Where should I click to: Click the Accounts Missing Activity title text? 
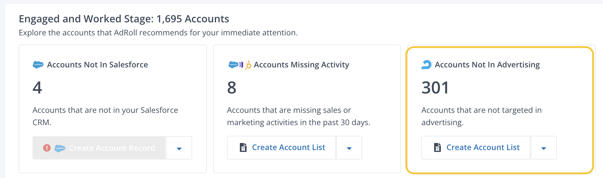point(301,65)
